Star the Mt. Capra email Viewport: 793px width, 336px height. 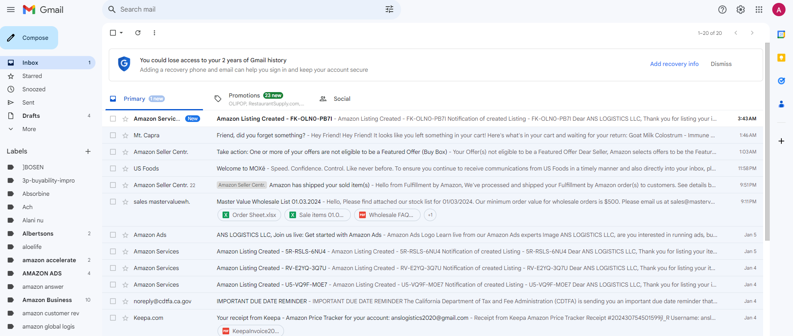coord(125,135)
